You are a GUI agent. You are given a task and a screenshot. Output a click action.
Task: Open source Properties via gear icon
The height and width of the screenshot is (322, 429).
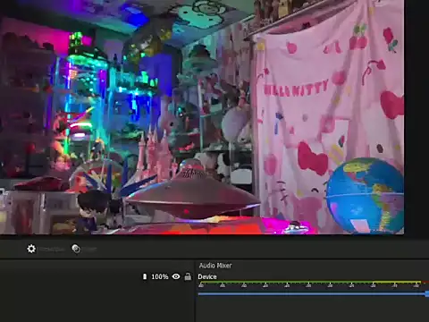pyautogui.click(x=31, y=249)
